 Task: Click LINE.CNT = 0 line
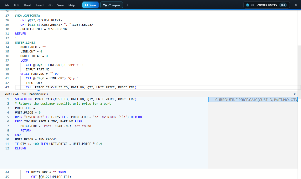tap(31, 52)
